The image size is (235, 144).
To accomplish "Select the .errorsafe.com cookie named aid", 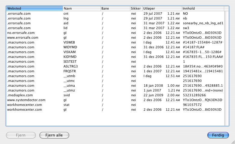I will [x=115, y=23].
